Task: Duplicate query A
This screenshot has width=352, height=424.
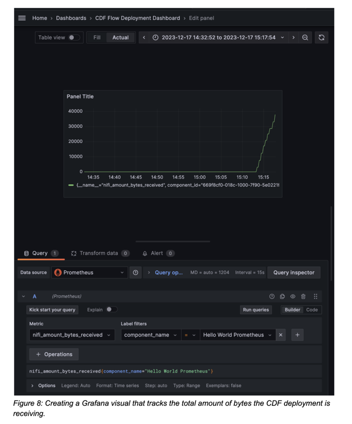Action: (x=282, y=296)
